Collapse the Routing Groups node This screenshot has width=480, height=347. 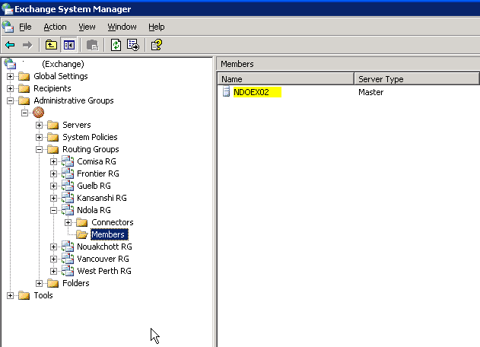(39, 149)
